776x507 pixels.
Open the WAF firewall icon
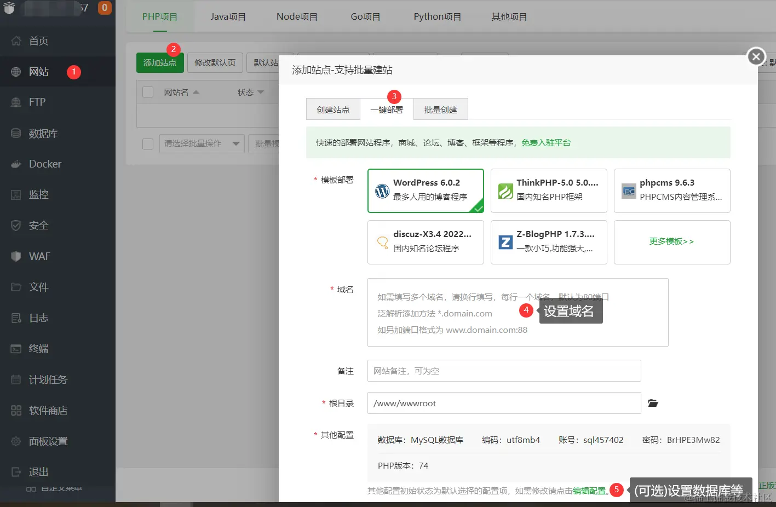[16, 256]
